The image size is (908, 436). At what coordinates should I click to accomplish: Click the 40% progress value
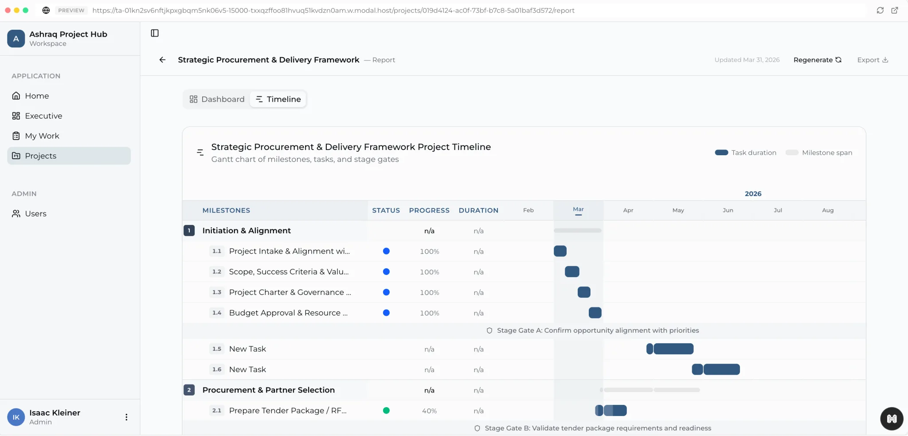click(x=429, y=411)
